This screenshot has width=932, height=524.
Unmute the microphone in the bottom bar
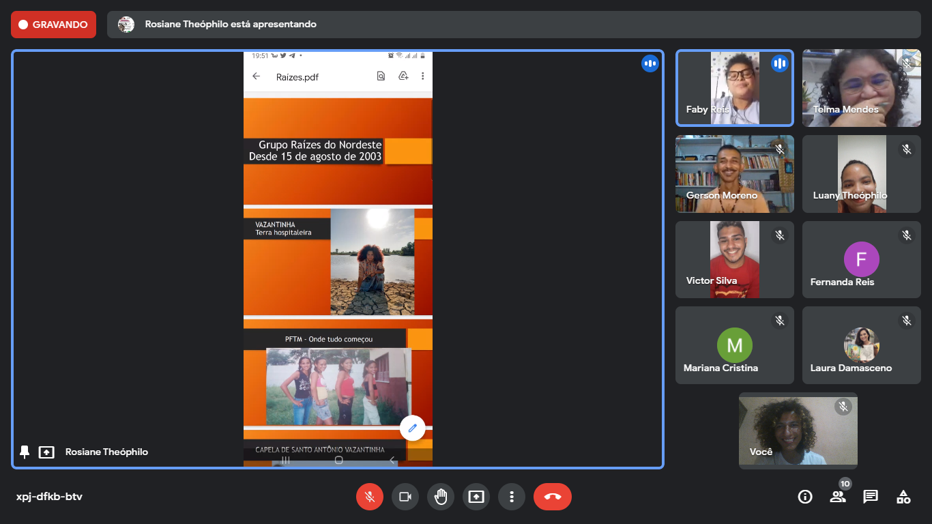point(370,497)
